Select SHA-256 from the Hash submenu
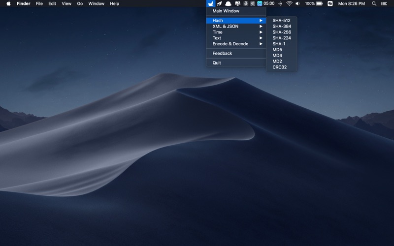394x246 pixels. [x=282, y=32]
